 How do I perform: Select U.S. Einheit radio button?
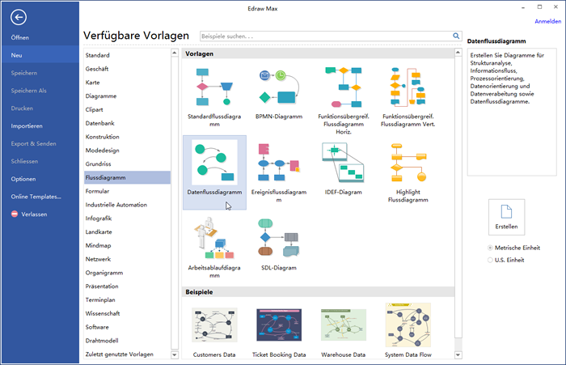click(x=490, y=260)
